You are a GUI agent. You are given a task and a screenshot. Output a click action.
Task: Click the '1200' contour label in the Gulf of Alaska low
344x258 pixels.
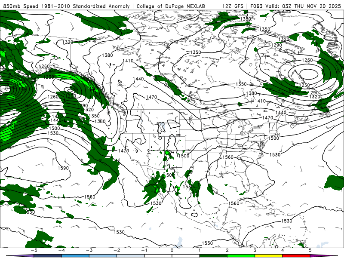[x=71, y=96]
